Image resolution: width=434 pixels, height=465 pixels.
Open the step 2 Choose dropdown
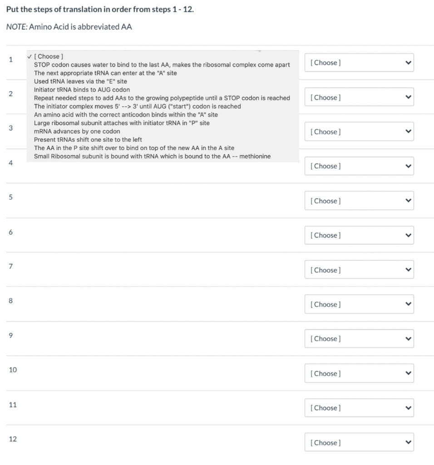point(359,97)
